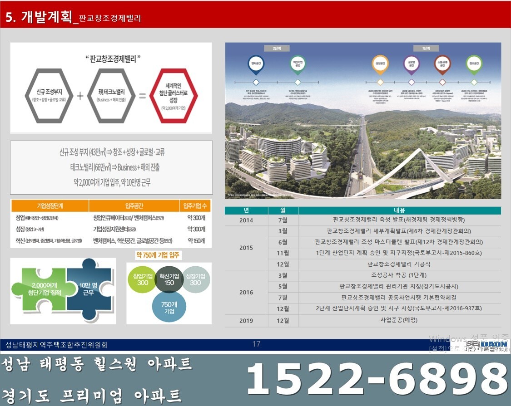Image resolution: width=511 pixels, height=406 pixels.
Task: Click the 2019 year cell
Action: coord(246,321)
